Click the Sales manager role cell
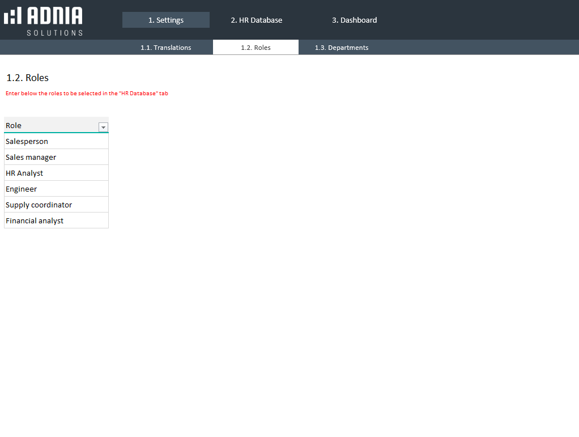This screenshot has height=437, width=579. [31, 157]
